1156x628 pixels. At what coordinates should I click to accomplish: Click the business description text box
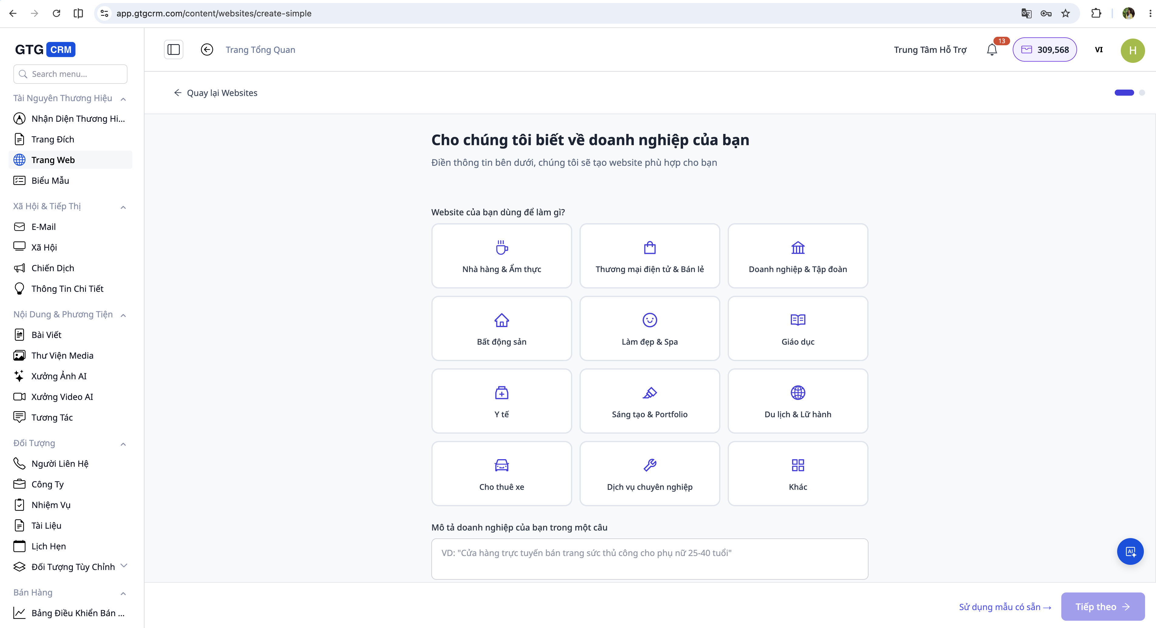649,559
